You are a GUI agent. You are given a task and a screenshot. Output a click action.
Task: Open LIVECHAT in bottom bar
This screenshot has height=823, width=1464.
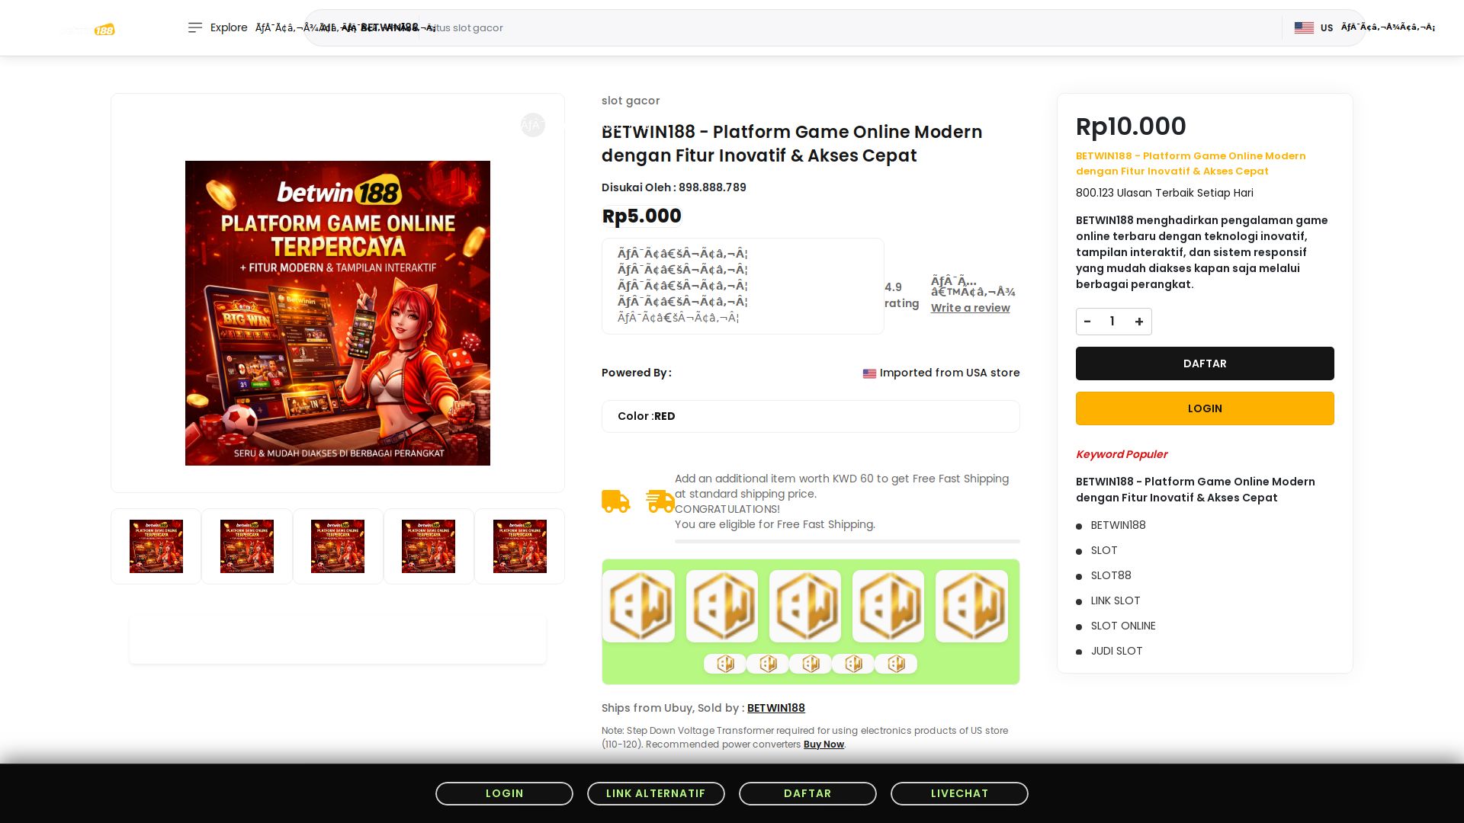(x=958, y=793)
